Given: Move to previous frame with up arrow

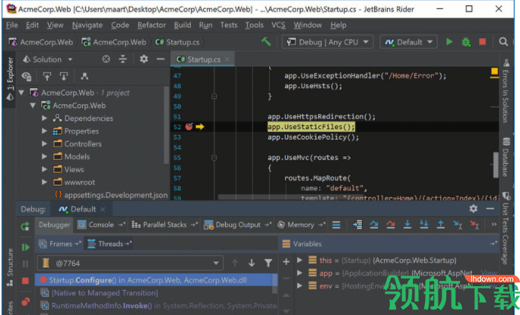Looking at the screenshot, I should (235, 263).
